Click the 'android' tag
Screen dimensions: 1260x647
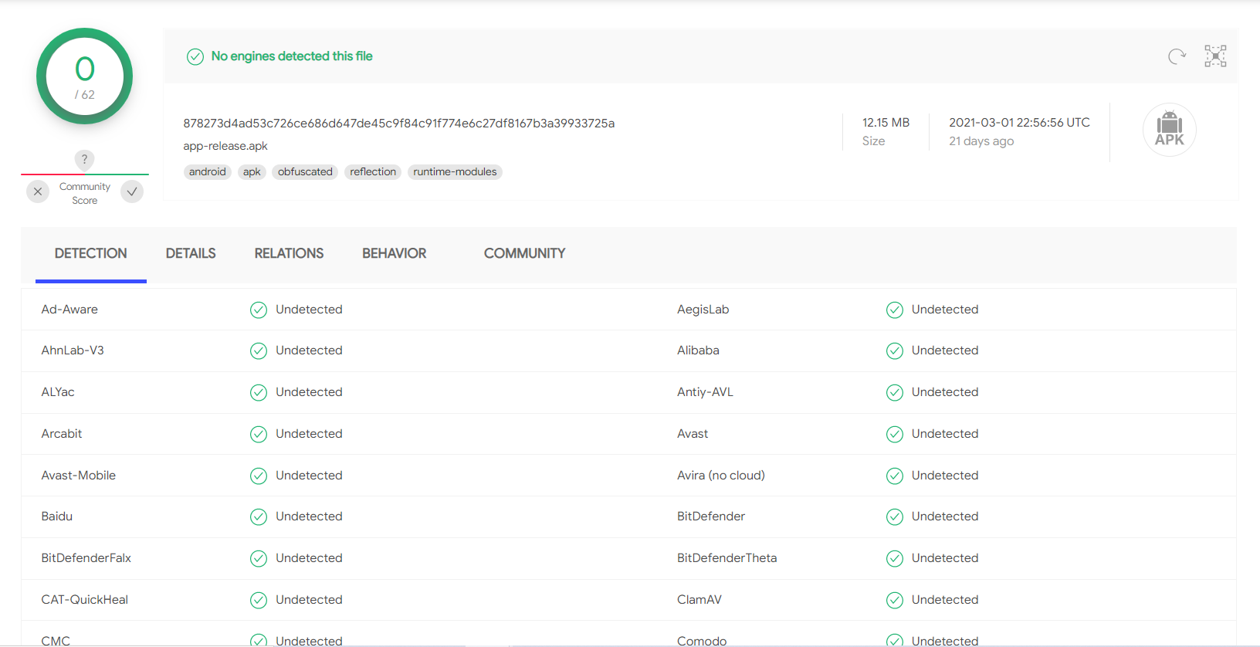207,171
